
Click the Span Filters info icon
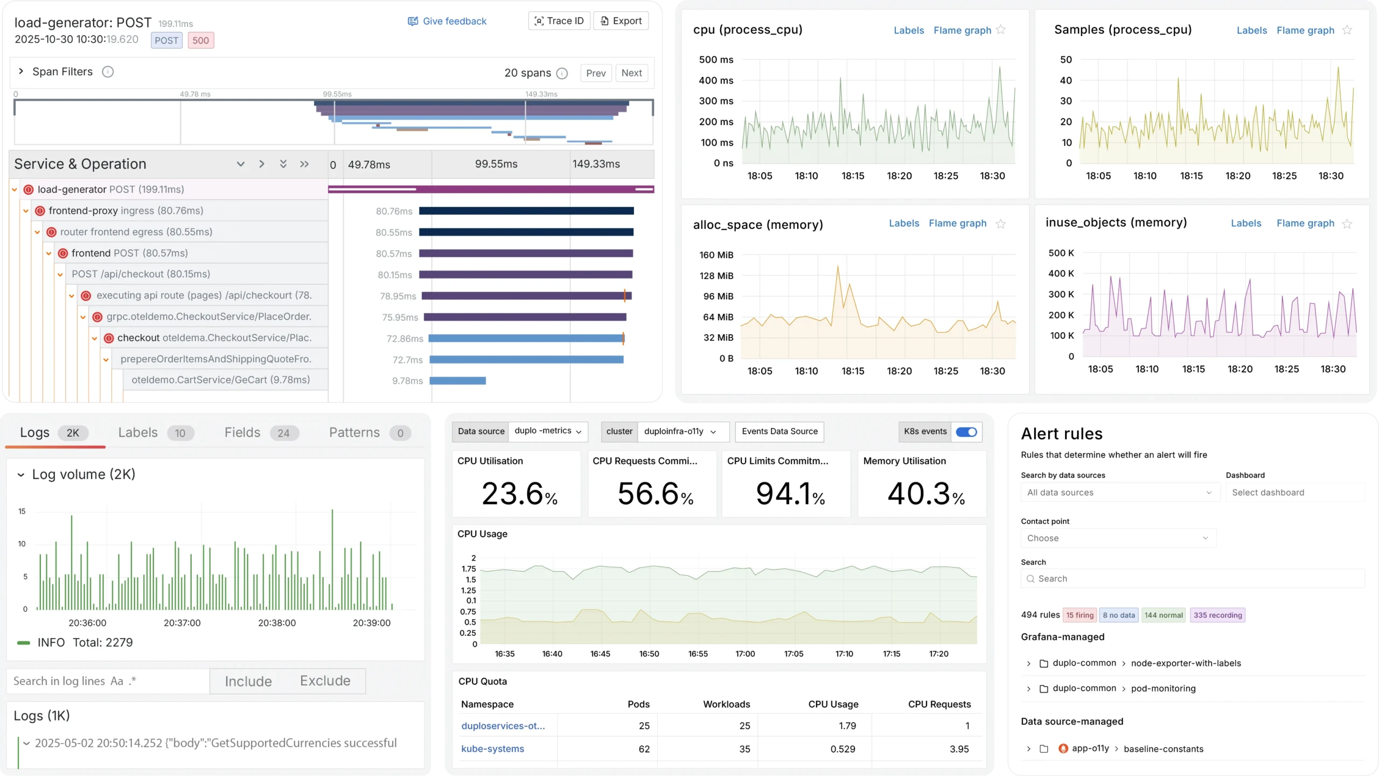(108, 71)
